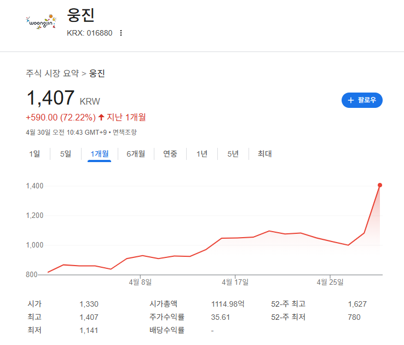Click the 최저 value 1,141
The width and height of the screenshot is (404, 345).
89,330
